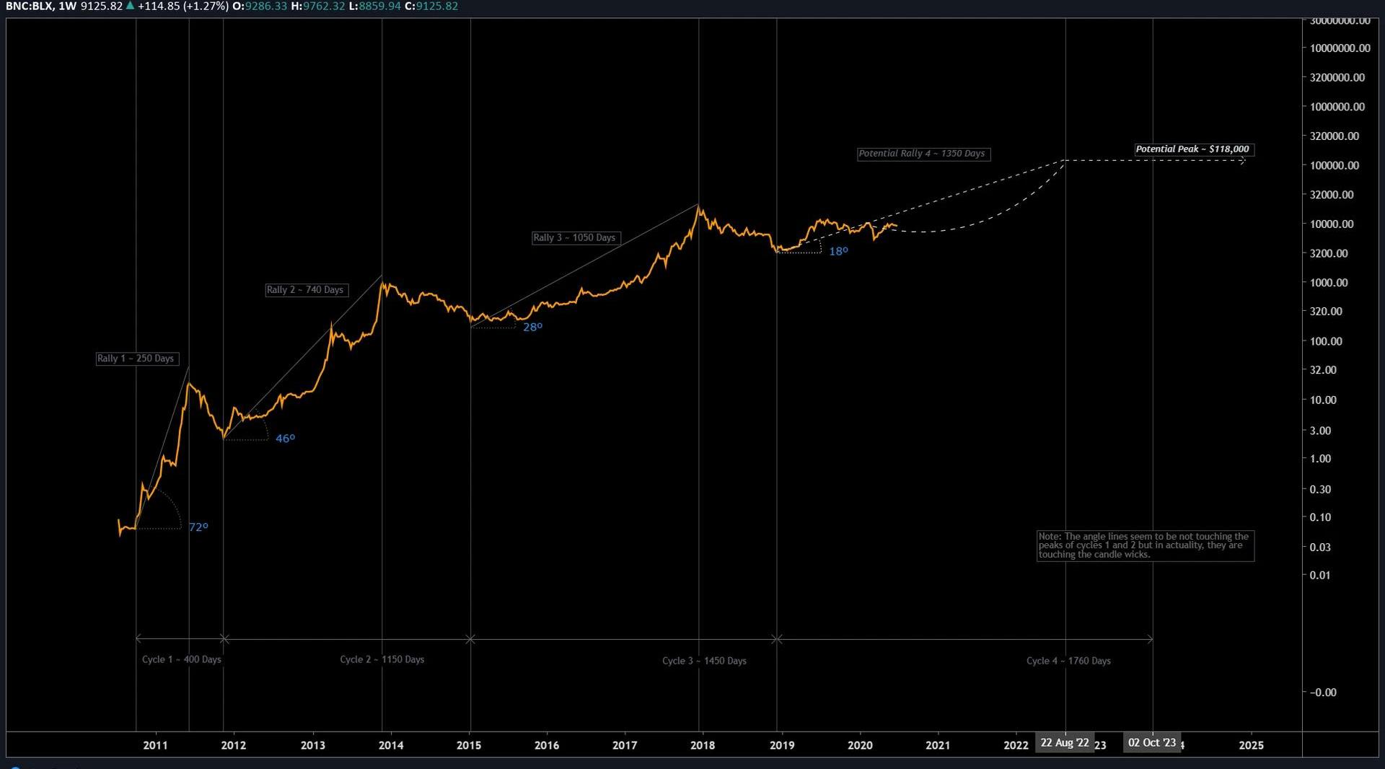Select 'Potential Rally 4 ~ 1350 Days' label
This screenshot has width=1385, height=769.
(x=922, y=154)
